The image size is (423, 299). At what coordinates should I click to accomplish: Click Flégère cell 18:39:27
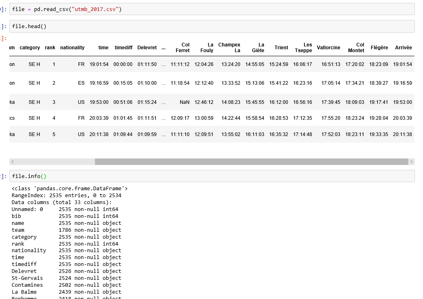379,83
